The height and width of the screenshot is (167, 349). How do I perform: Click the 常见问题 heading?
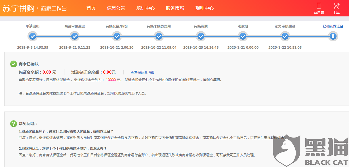coord(28,124)
